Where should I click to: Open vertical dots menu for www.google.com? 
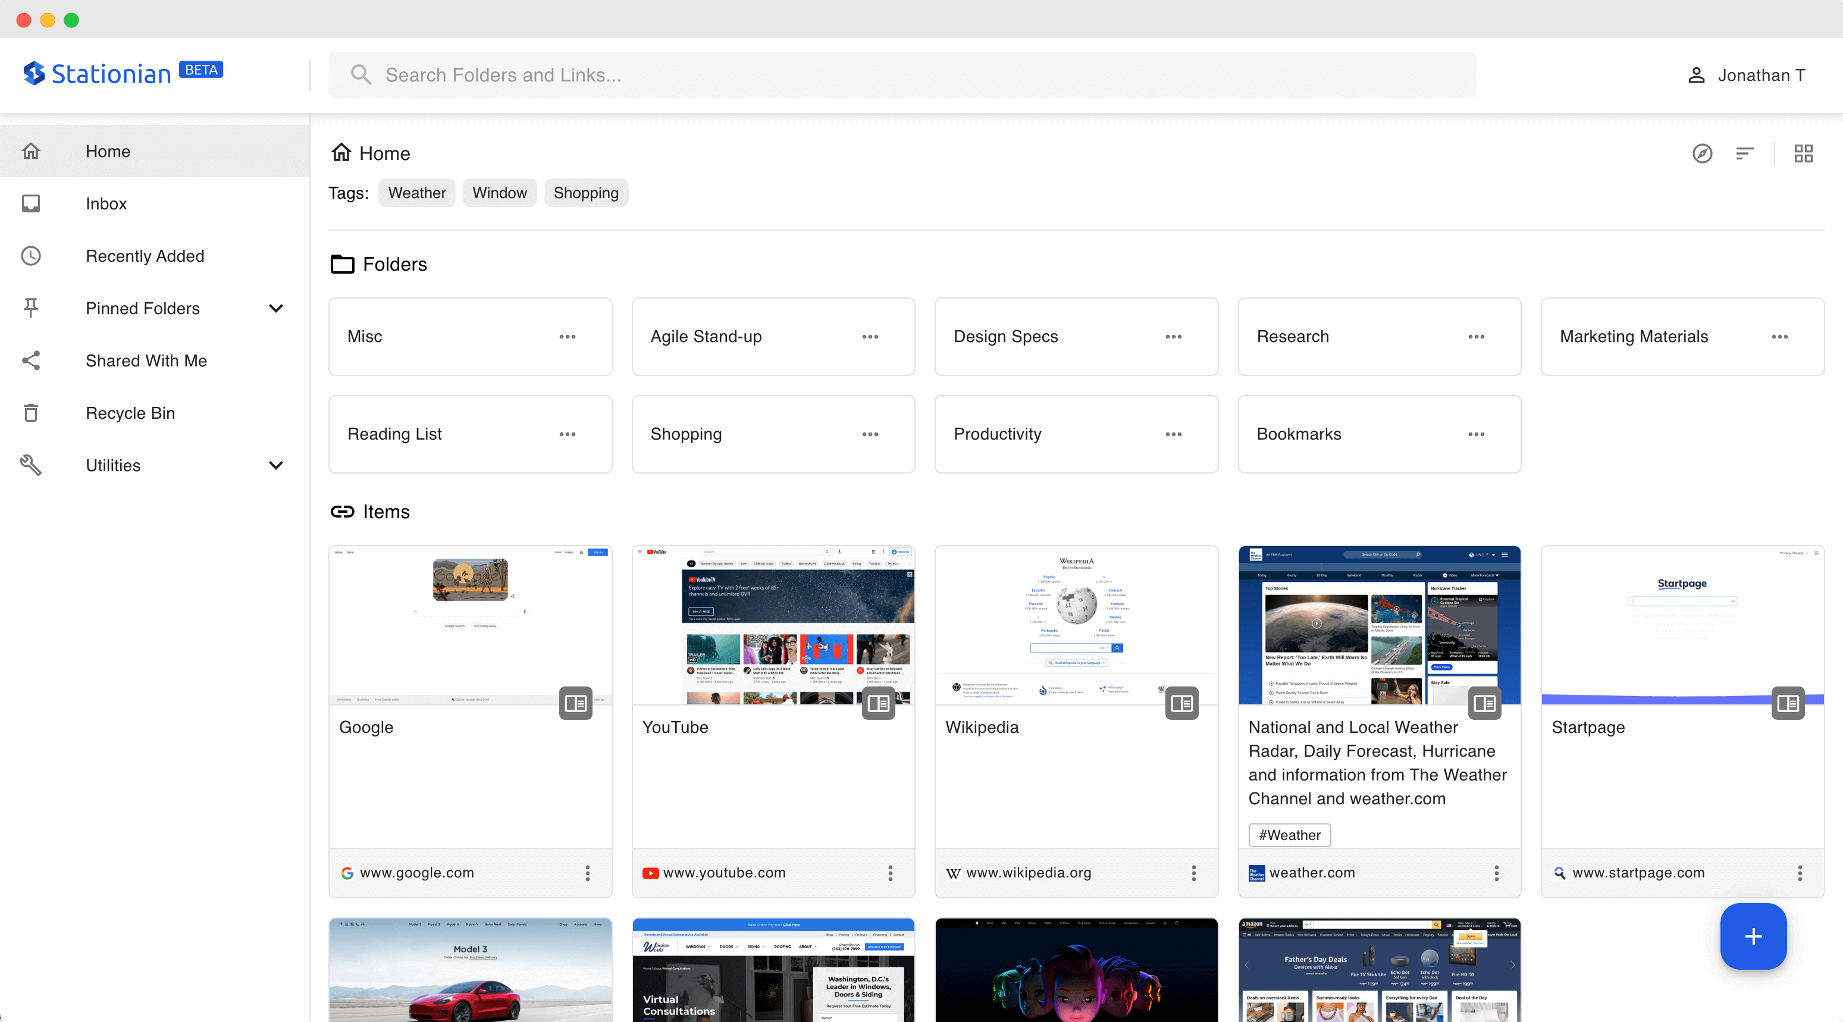pyautogui.click(x=587, y=873)
